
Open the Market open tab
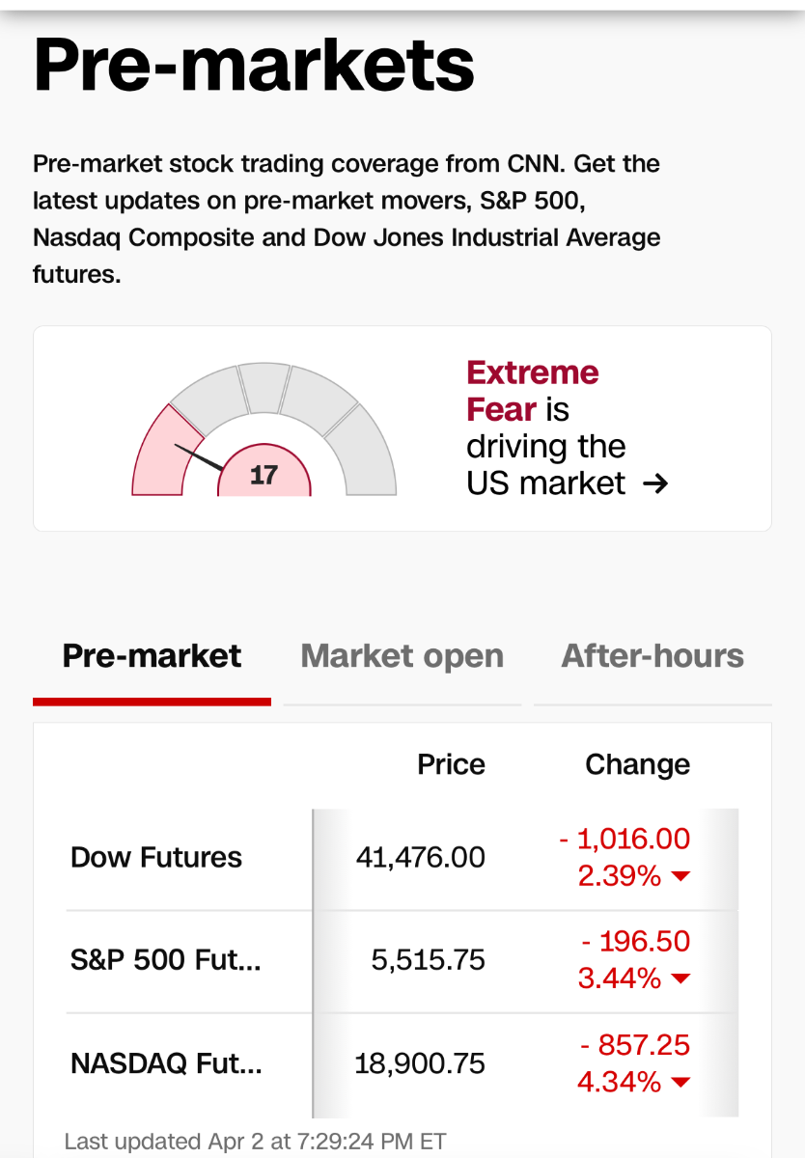tap(402, 656)
